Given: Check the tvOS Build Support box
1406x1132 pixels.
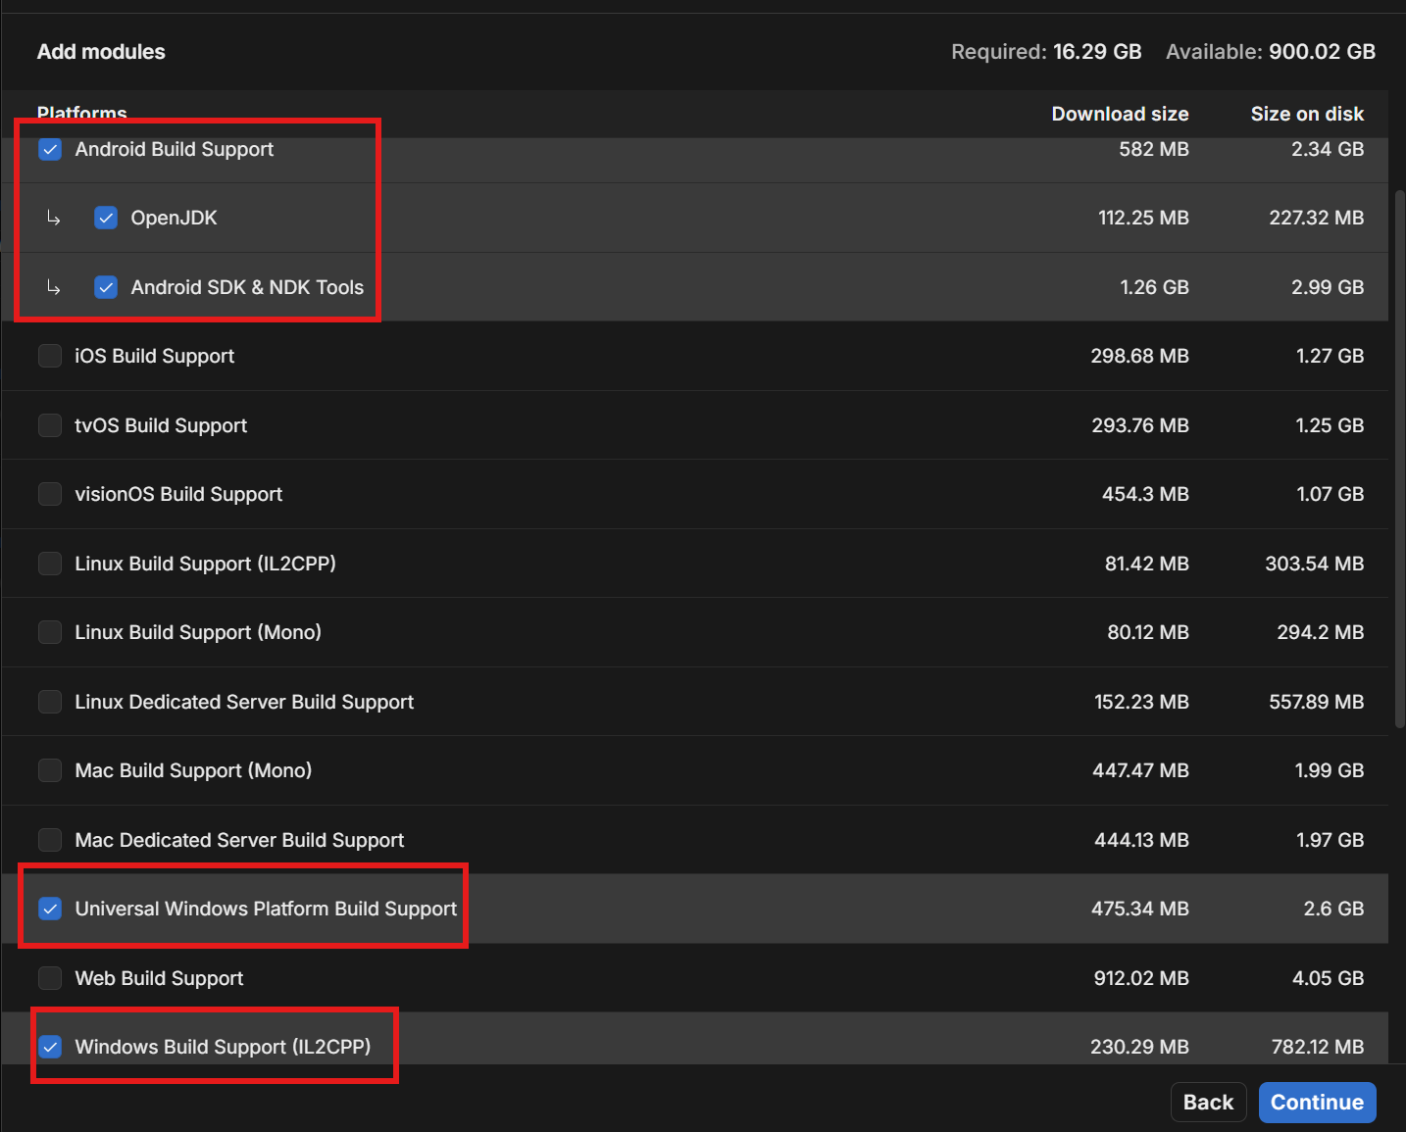Looking at the screenshot, I should point(50,425).
